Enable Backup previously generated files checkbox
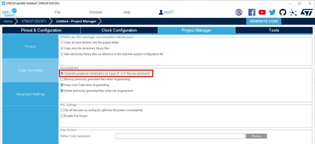Image resolution: width=315 pixels, height=144 pixels. 62,79
